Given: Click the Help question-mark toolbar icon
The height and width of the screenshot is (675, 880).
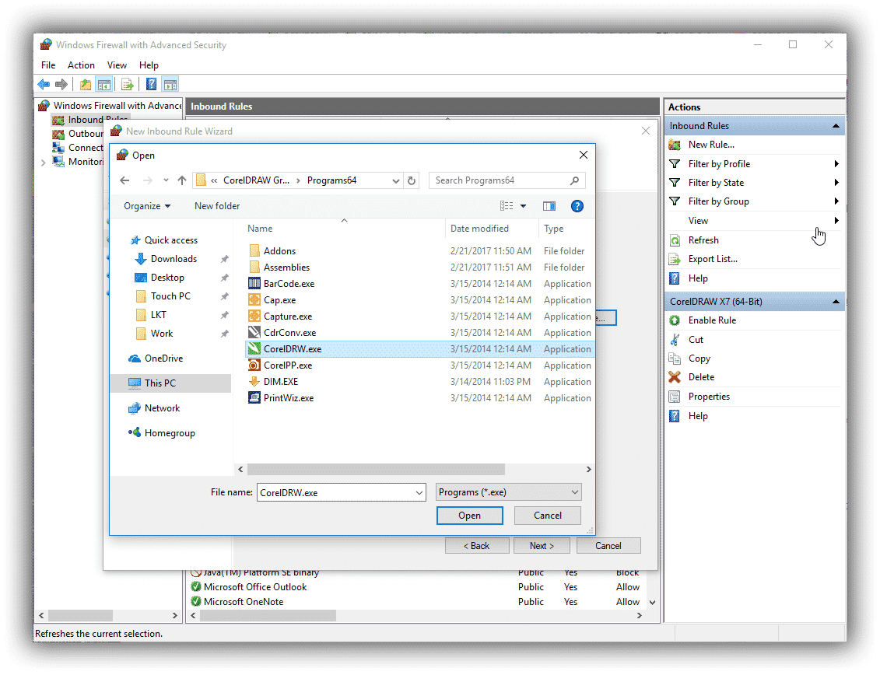Looking at the screenshot, I should 152,85.
